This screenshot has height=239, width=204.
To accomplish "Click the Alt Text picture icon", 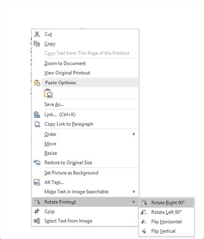I will pyautogui.click(x=37, y=182).
